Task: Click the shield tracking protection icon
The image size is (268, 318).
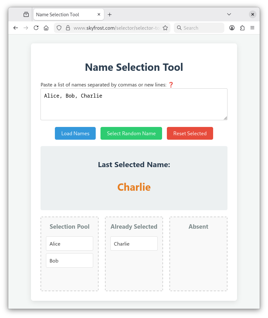Action: pyautogui.click(x=59, y=28)
